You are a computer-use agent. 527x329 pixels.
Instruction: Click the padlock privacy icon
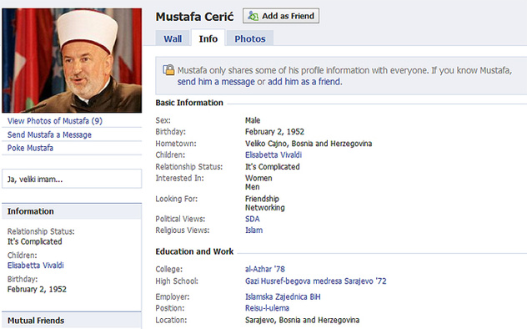pos(168,69)
